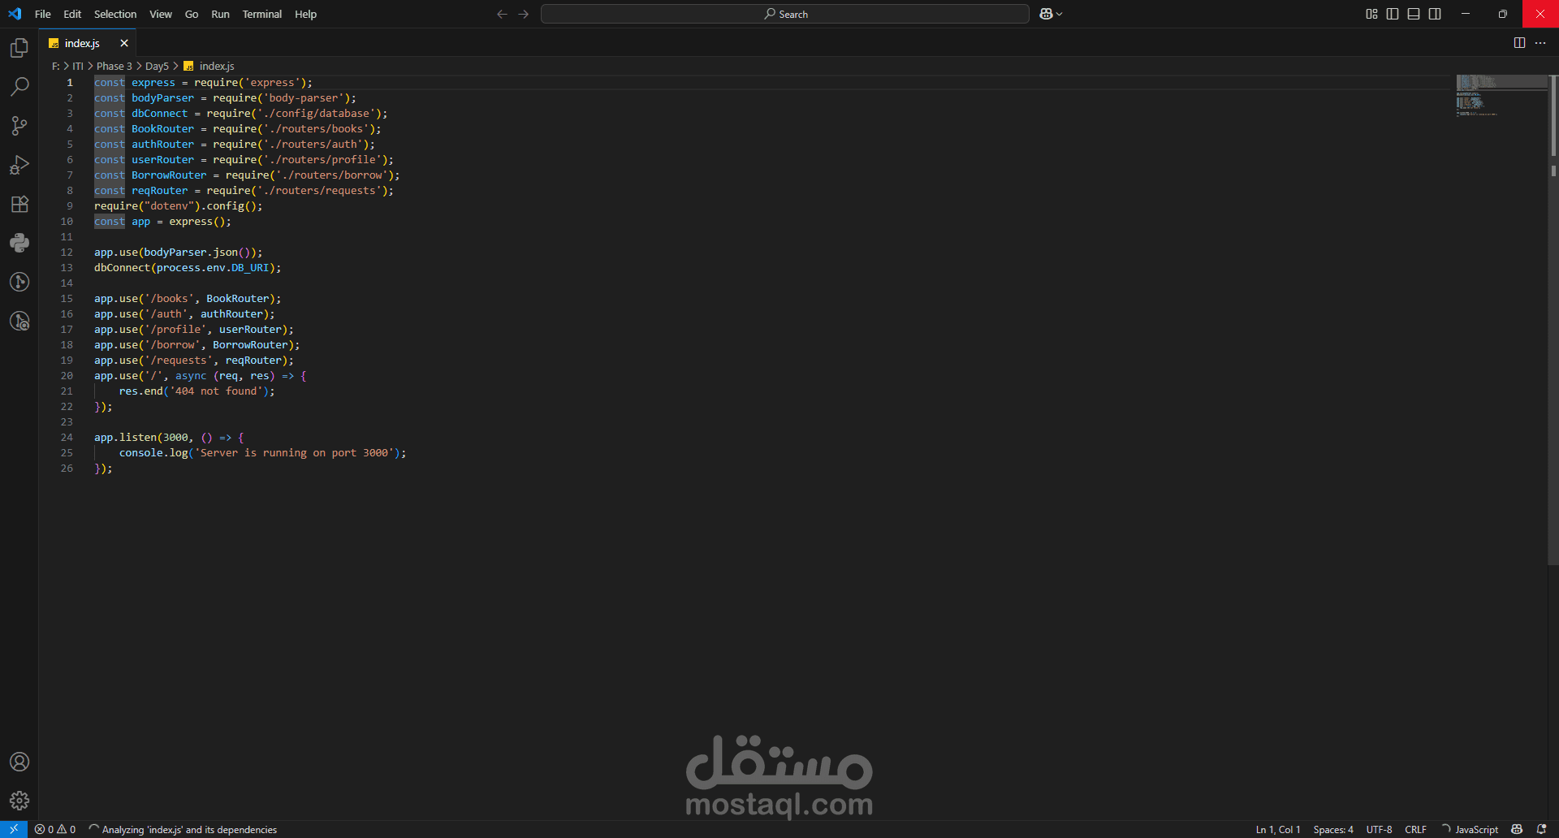Click the code minimap preview
The width and height of the screenshot is (1559, 838).
[1501, 96]
